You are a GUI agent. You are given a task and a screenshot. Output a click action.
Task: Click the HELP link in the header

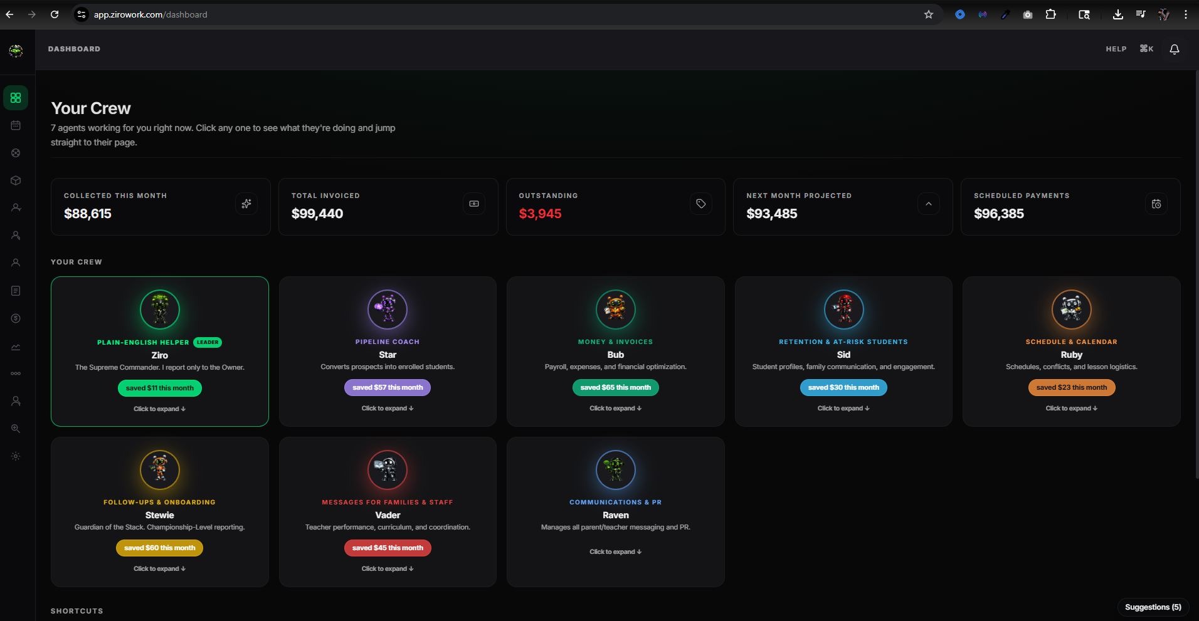[1116, 48]
